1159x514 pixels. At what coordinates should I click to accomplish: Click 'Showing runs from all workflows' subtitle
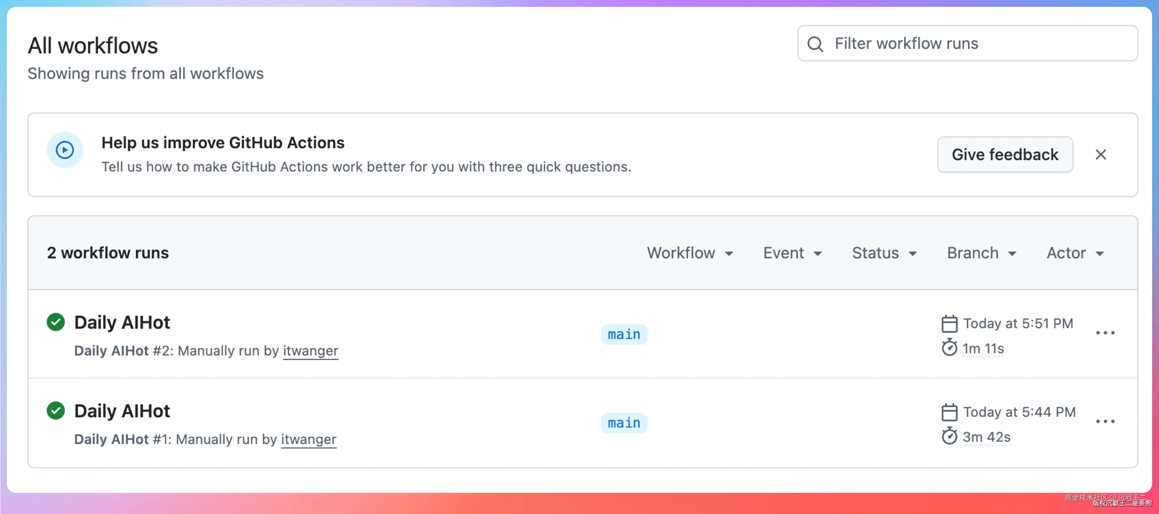point(146,74)
